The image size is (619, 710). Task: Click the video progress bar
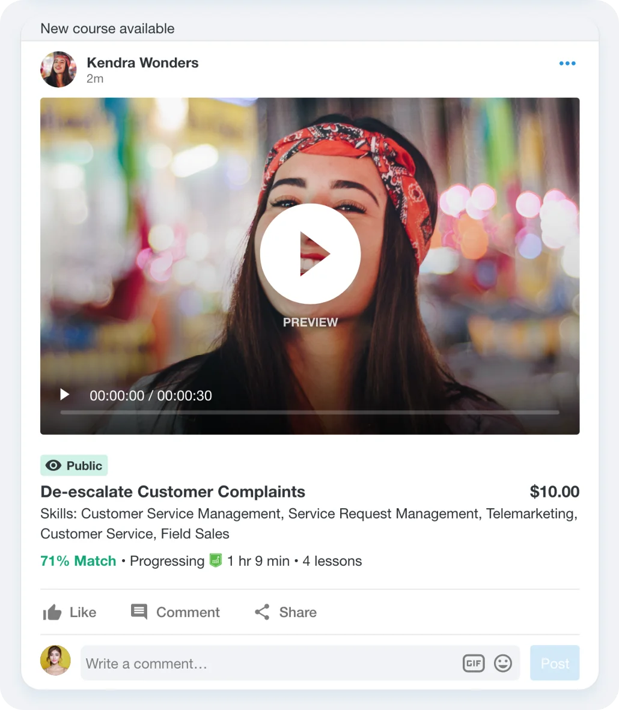pos(309,413)
